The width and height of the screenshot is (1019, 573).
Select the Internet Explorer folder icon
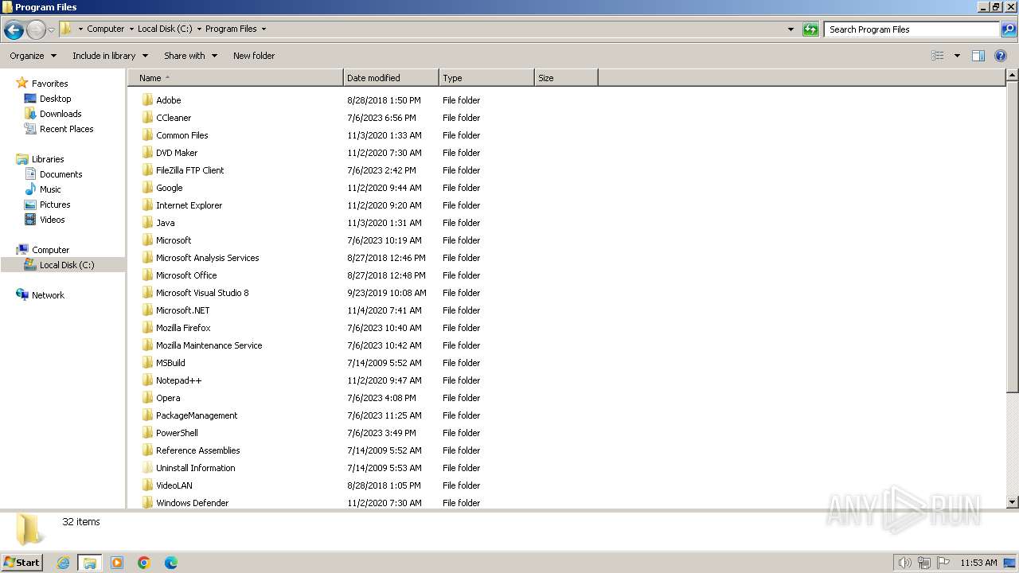(x=147, y=205)
